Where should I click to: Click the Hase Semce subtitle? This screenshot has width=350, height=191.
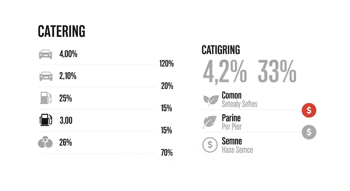[x=237, y=150]
